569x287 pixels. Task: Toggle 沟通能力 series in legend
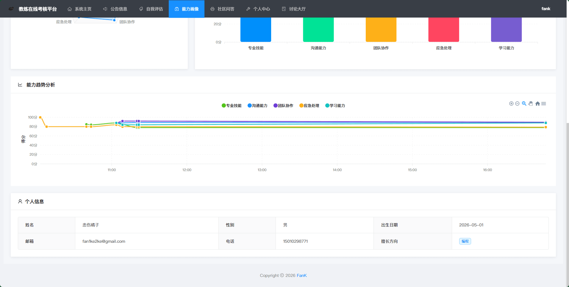(257, 105)
